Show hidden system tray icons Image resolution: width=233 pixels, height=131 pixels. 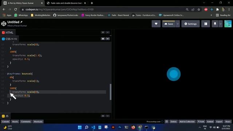[200, 127]
